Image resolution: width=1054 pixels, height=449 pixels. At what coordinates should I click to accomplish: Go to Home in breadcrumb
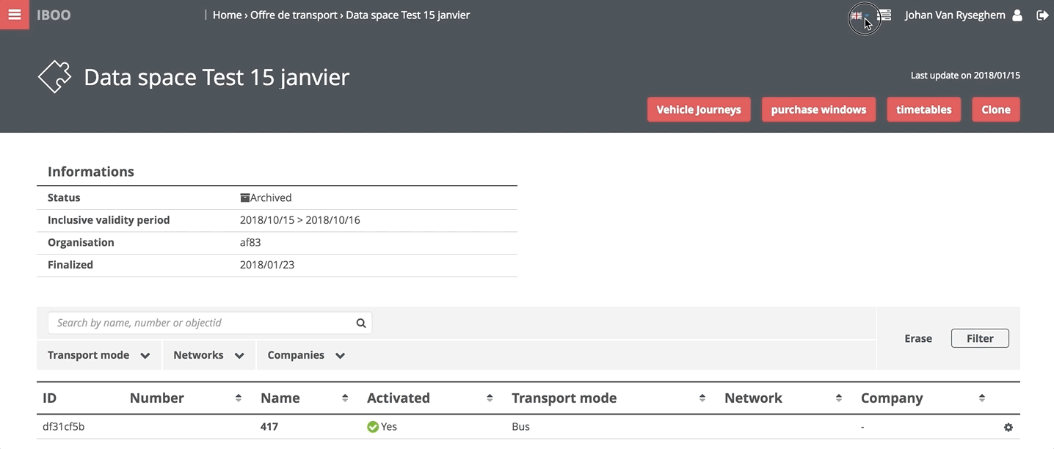pos(227,15)
